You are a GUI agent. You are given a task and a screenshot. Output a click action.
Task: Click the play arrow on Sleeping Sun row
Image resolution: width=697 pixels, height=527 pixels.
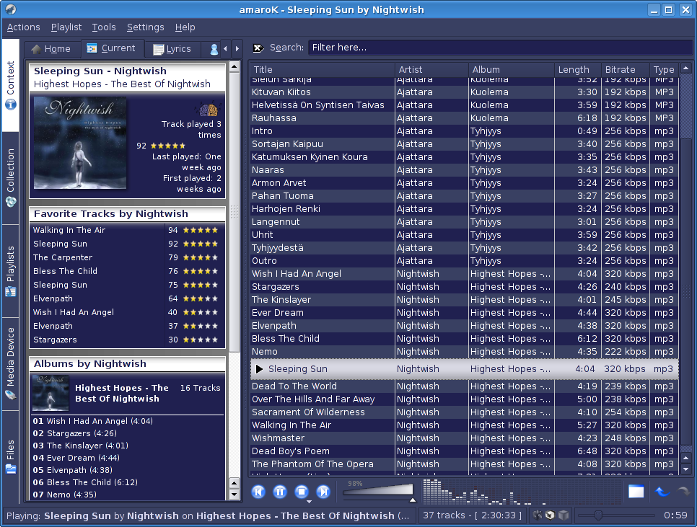(x=259, y=369)
